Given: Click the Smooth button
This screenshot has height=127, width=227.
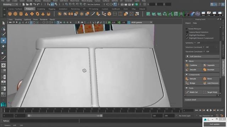Looking at the screenshot, I should (x=193, y=70).
